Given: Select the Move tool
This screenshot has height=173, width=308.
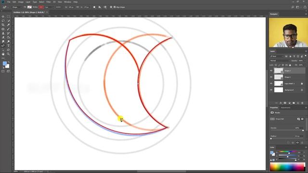Looking at the screenshot, I should (3, 16).
